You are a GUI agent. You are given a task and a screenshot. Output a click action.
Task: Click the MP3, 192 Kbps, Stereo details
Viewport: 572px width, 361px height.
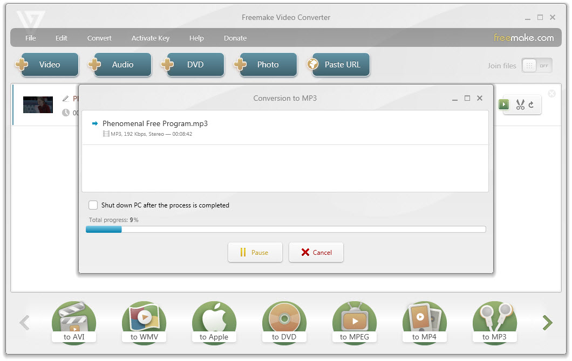coord(152,134)
